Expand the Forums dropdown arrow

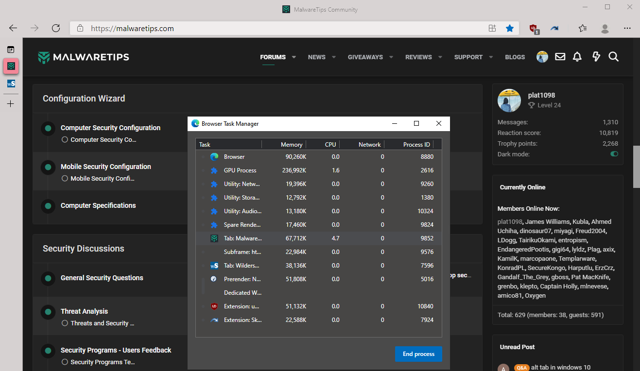(x=294, y=57)
